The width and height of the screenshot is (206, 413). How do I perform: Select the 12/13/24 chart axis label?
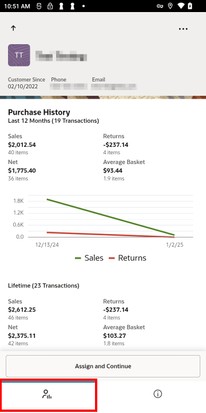click(x=47, y=245)
